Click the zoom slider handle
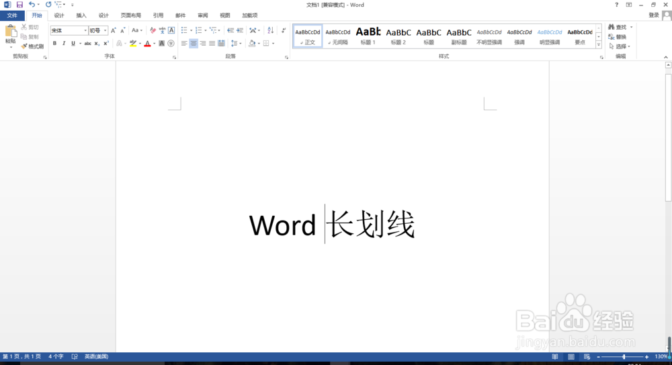The image size is (672, 365). click(x=624, y=356)
